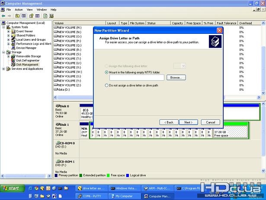Click the Computer Management (Local) root icon
Viewport: 266px width, 200px height.
coord(3,23)
